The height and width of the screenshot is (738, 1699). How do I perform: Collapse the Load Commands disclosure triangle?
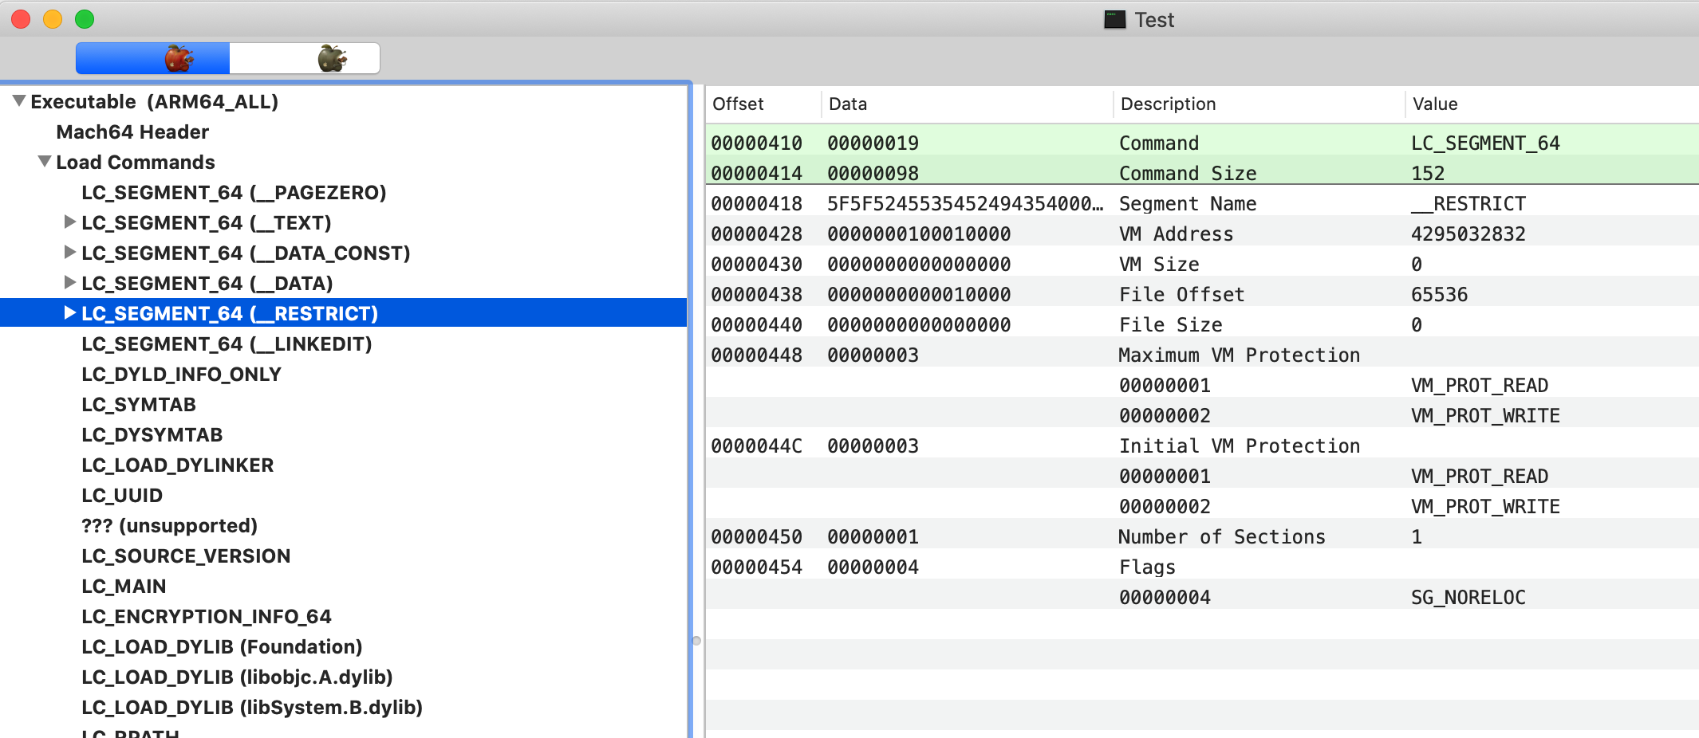click(45, 162)
